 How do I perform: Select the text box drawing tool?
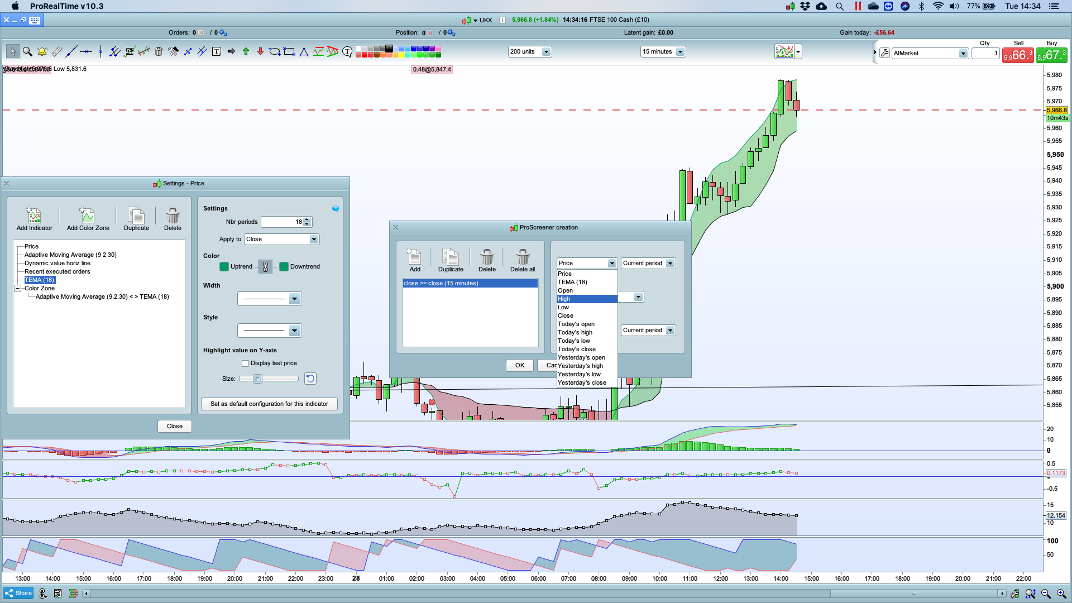217,51
